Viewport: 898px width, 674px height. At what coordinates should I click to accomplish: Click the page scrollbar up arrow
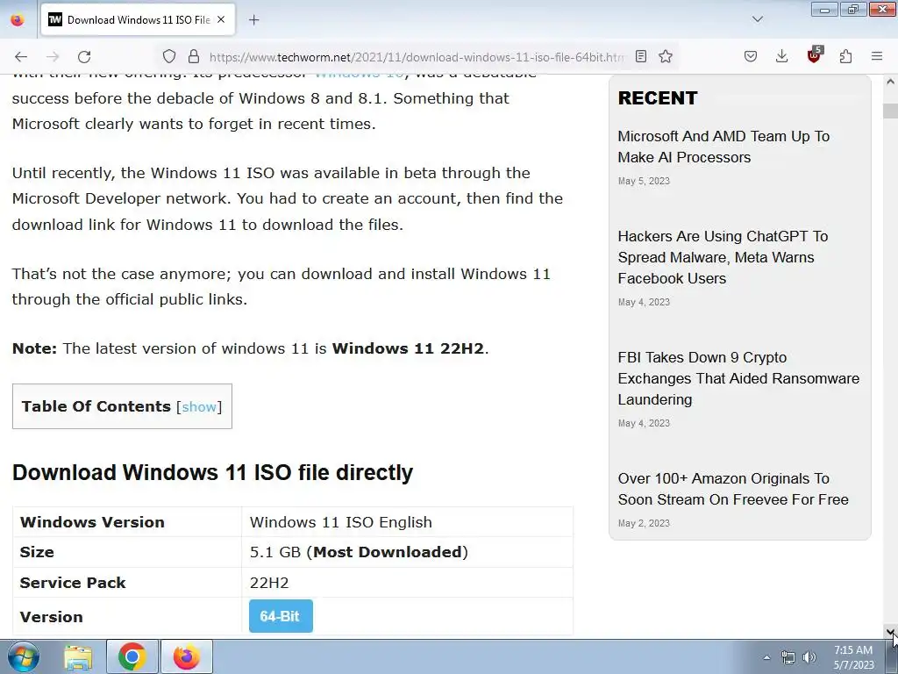pyautogui.click(x=891, y=82)
